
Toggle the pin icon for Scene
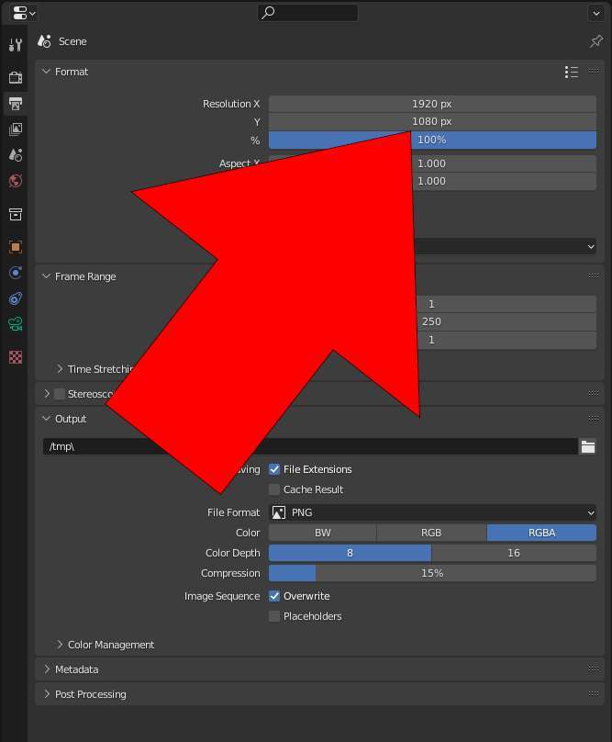595,41
